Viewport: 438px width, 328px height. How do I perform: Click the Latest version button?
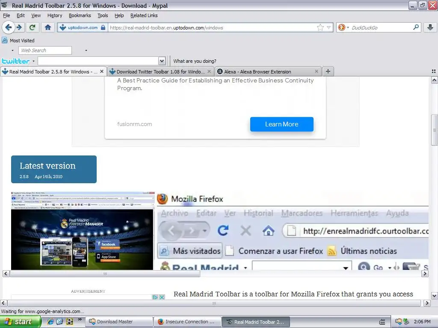(x=54, y=169)
